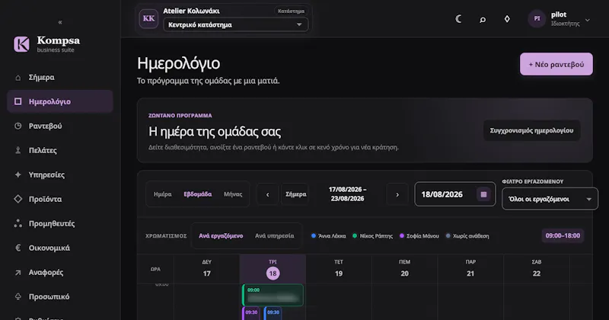609x320 pixels.
Task: Color by Ανά εργαζόμενο
Action: click(x=221, y=235)
